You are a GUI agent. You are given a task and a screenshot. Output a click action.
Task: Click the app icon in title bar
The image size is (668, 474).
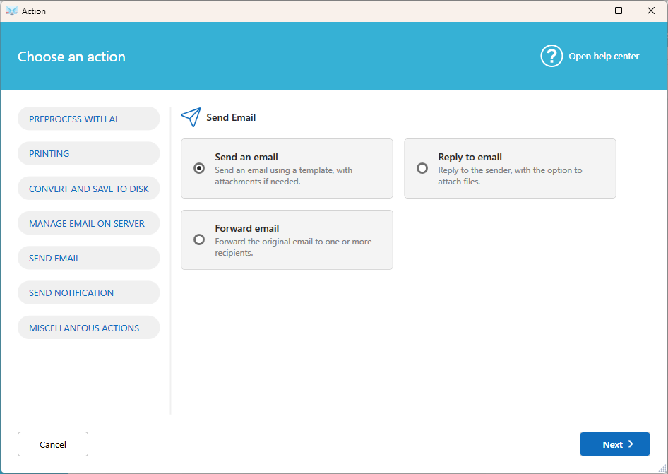12,11
